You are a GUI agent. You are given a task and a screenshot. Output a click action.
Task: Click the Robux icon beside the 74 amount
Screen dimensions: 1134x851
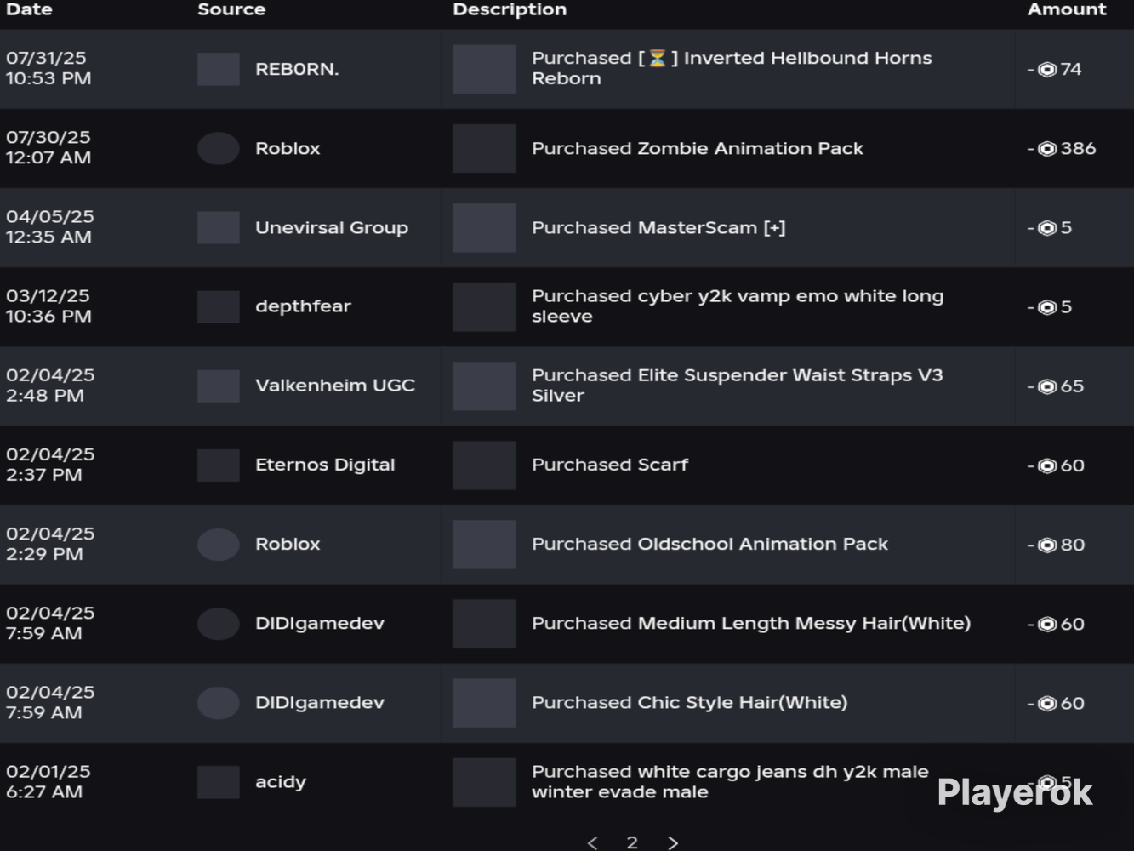coord(1047,70)
